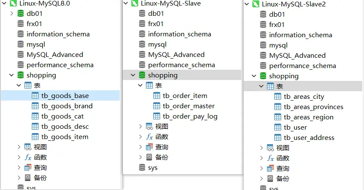
Task: Select 函数 node under Linux-MySQL-Slave2
Action: [282, 158]
